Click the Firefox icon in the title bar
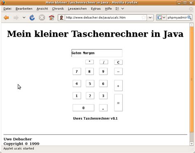This screenshot has width=195, height=153. pos(3,2)
